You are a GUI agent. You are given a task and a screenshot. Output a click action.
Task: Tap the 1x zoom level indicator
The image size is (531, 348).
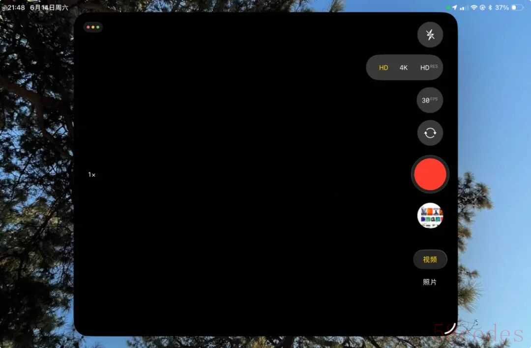tap(92, 175)
